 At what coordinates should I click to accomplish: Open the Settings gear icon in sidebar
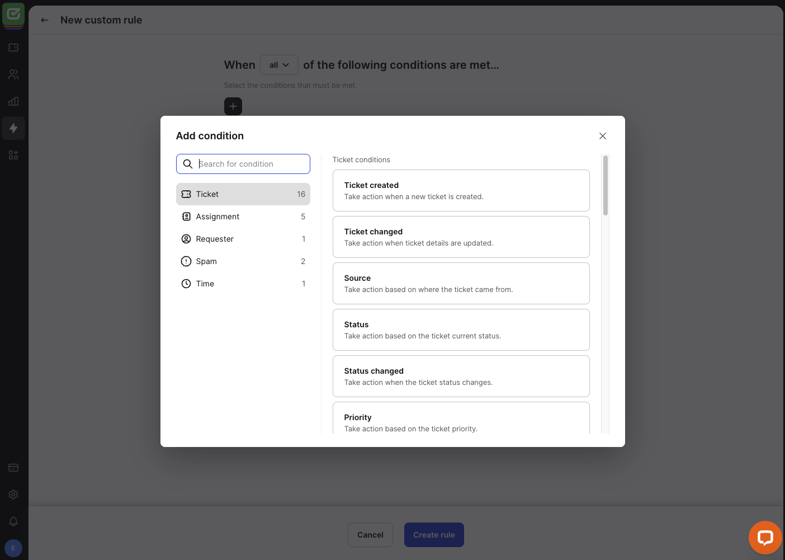pos(13,495)
